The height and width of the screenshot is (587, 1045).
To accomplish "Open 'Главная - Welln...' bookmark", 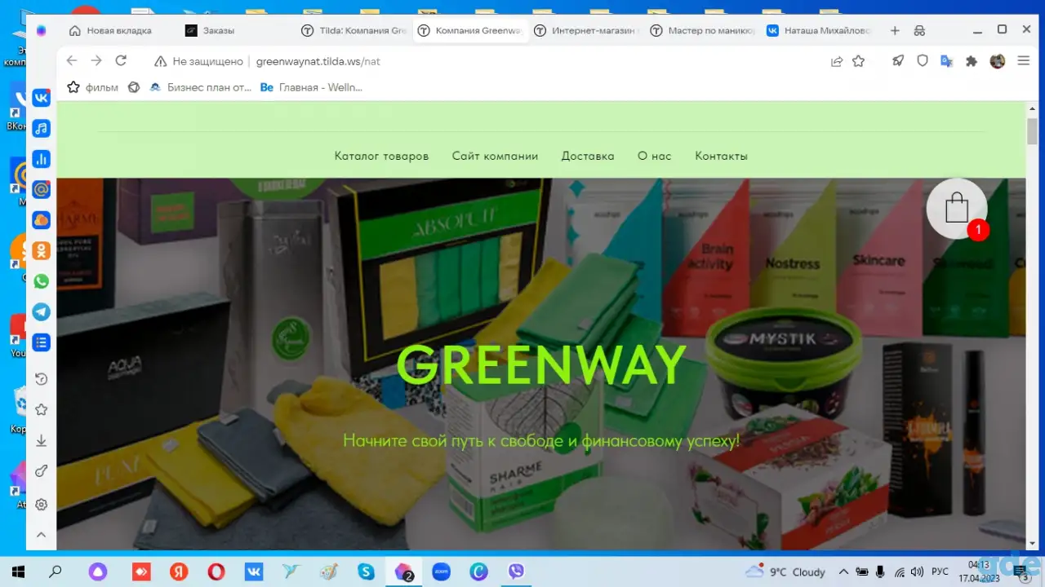I will click(310, 87).
